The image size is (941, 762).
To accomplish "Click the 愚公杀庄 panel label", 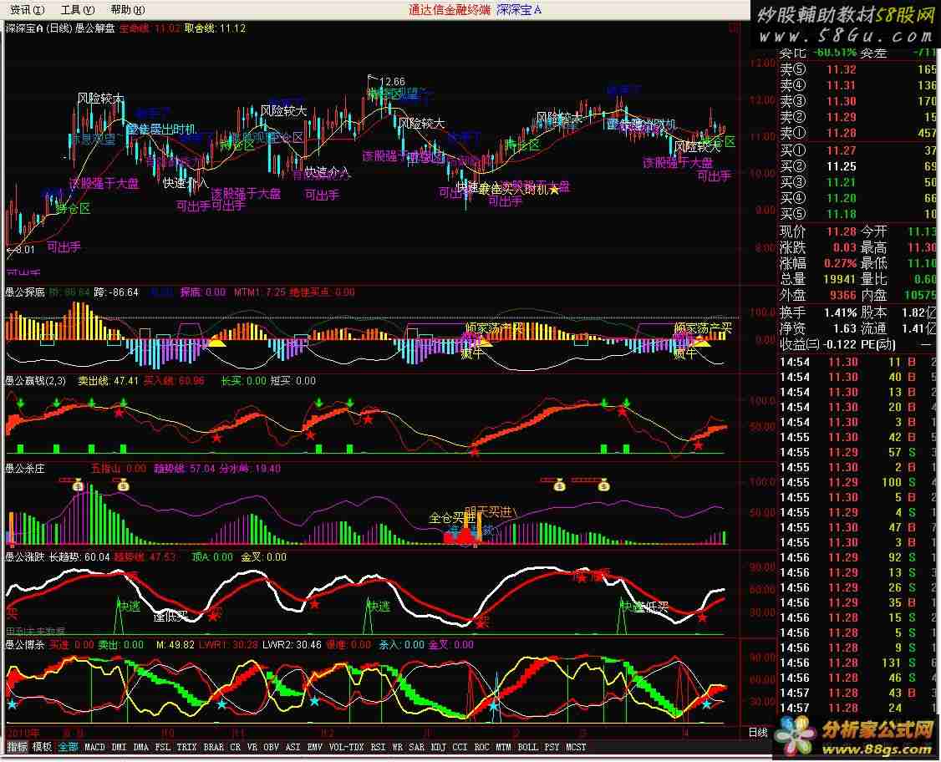I will click(25, 469).
